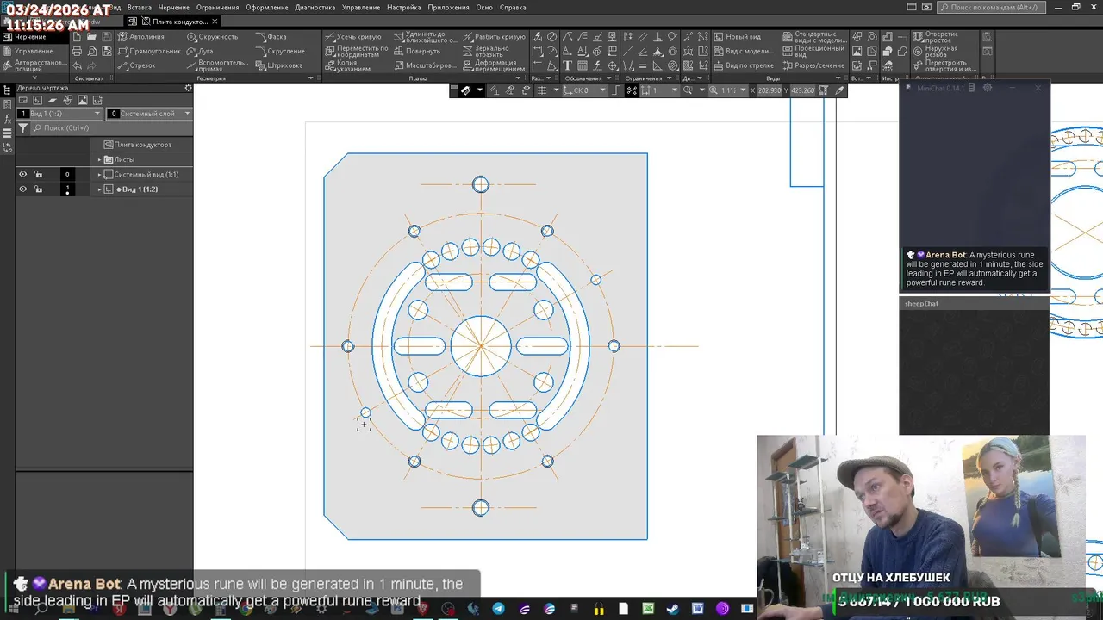Open drawing tree settings gear

pyautogui.click(x=188, y=88)
